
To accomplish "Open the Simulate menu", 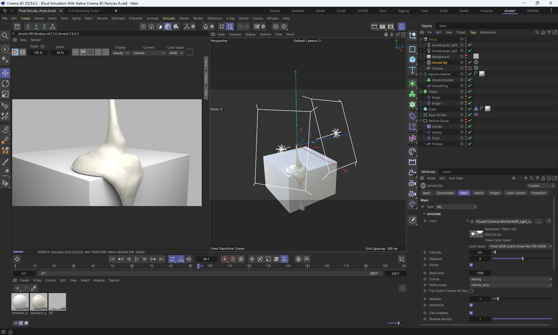I will [169, 18].
